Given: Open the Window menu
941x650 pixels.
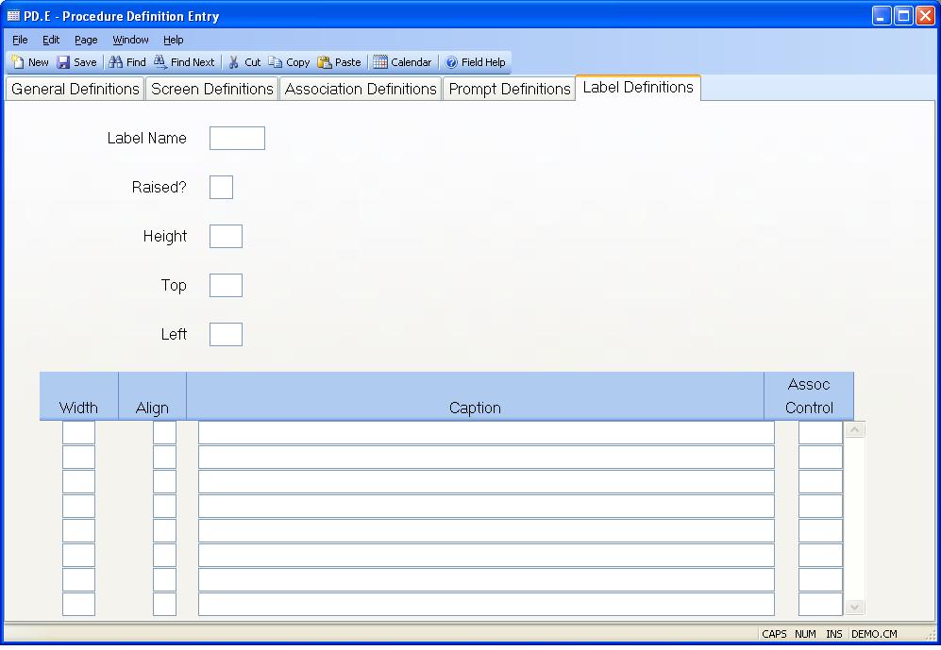Looking at the screenshot, I should [x=130, y=40].
